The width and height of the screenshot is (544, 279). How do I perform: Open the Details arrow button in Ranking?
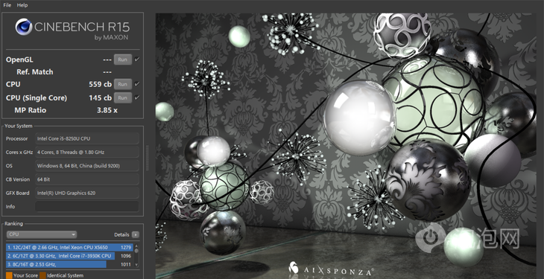(136, 234)
